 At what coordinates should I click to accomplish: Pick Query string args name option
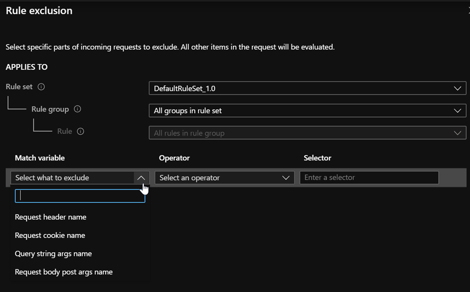(53, 253)
